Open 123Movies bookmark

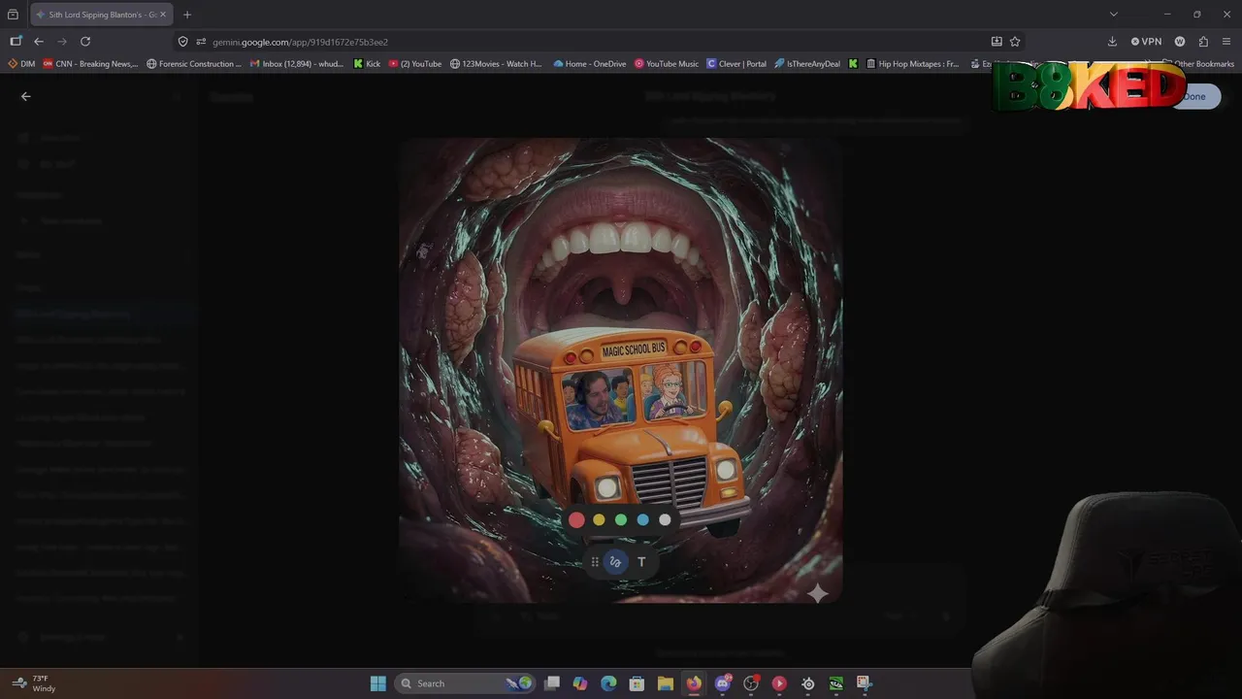click(x=497, y=64)
